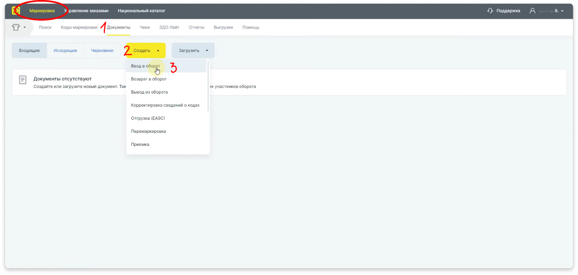Screen dimensions: 578x275
Task: Select the Черновики documents filter
Action: (x=102, y=51)
